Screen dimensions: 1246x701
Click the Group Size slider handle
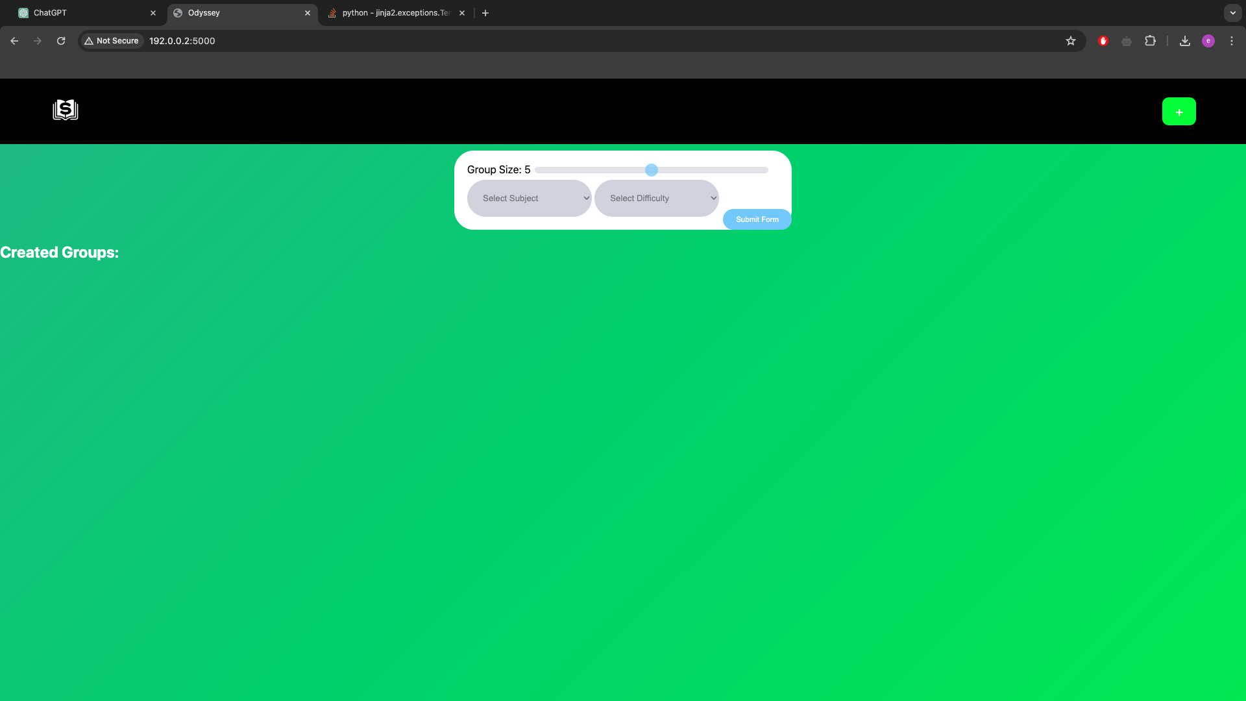coord(652,170)
